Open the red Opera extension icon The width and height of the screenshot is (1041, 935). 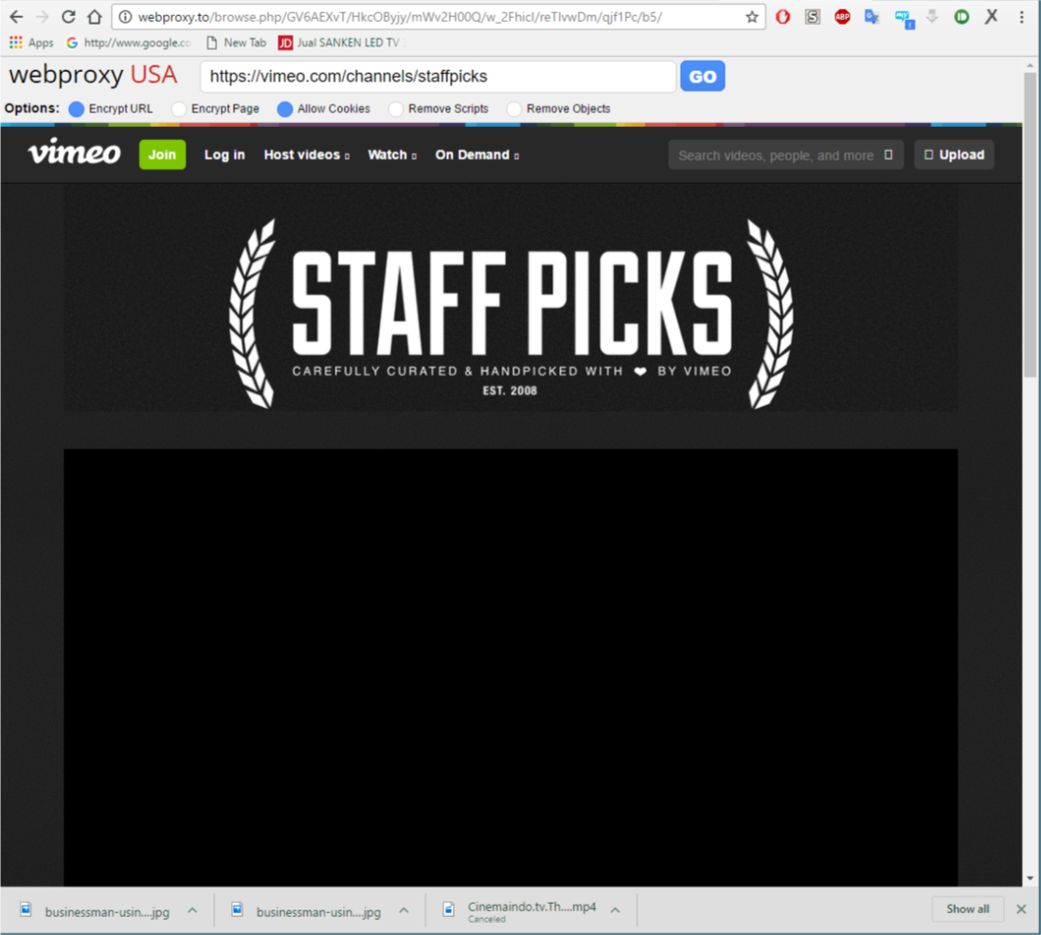pos(782,17)
